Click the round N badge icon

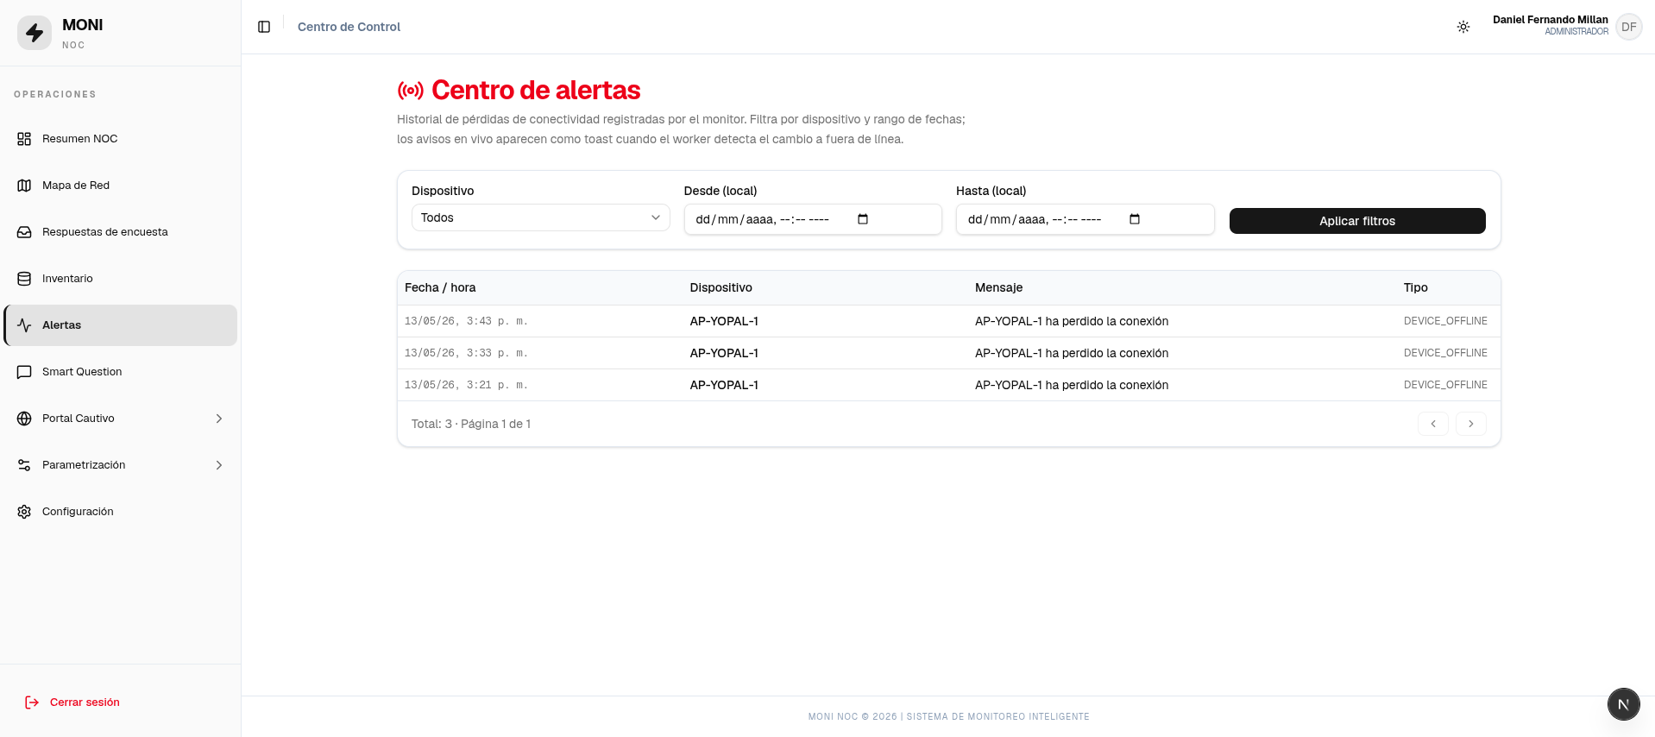[x=1623, y=704]
